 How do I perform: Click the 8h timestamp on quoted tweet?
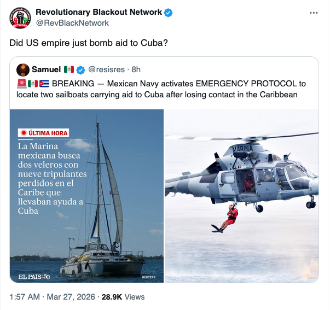[x=136, y=69]
